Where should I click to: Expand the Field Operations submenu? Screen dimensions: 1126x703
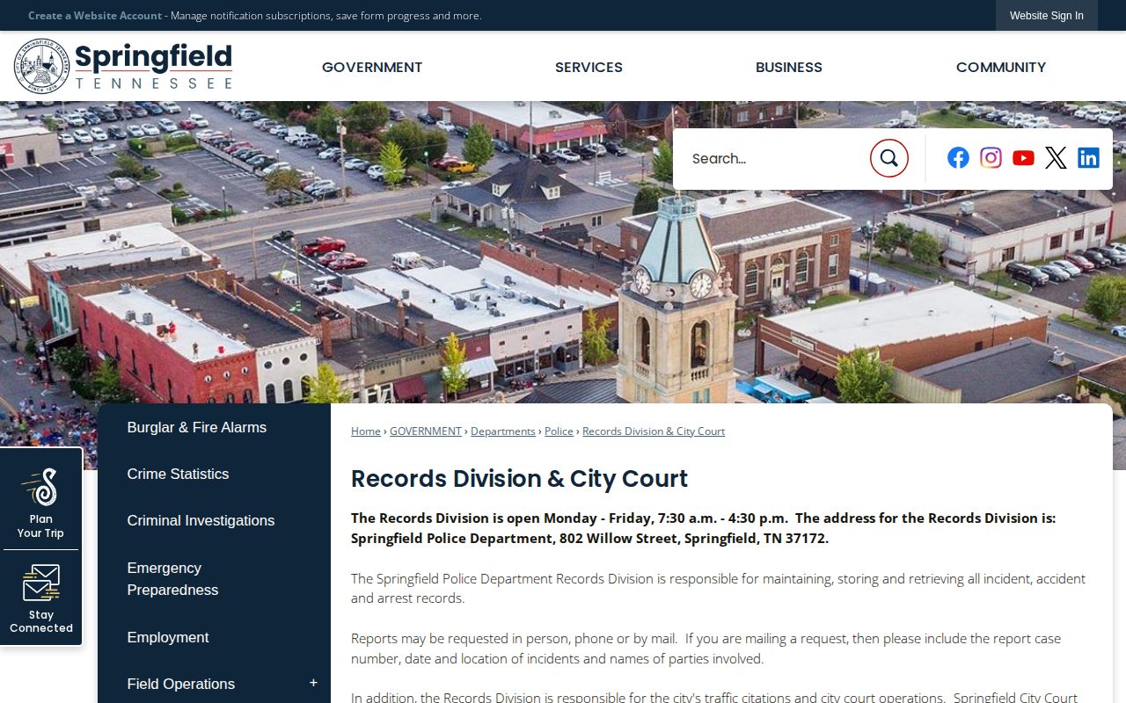[313, 684]
